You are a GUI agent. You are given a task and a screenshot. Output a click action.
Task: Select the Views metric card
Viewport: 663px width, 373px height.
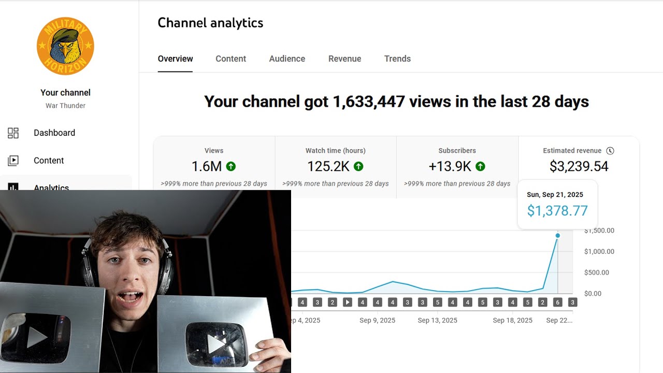click(214, 167)
